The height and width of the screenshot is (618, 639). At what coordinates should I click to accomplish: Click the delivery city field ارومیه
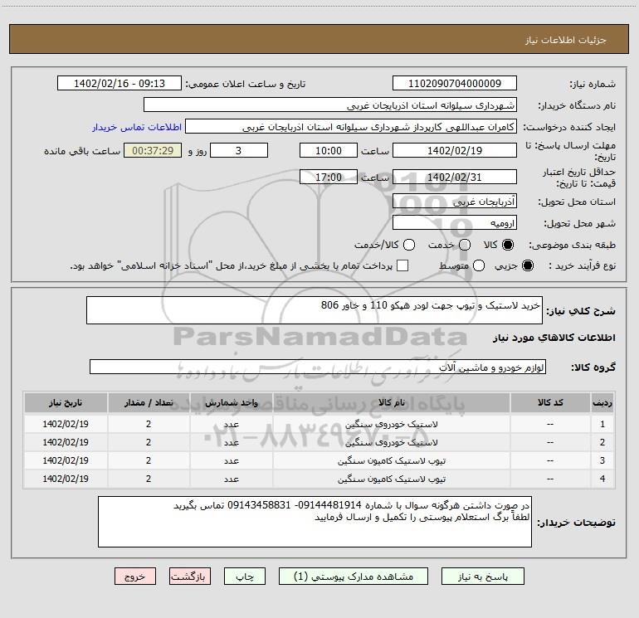[x=455, y=223]
